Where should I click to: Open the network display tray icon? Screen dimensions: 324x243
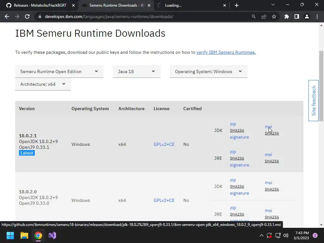tap(278, 235)
